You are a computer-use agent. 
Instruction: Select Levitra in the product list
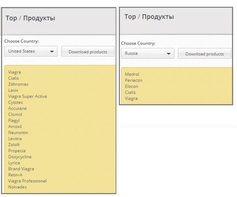pos(15,139)
